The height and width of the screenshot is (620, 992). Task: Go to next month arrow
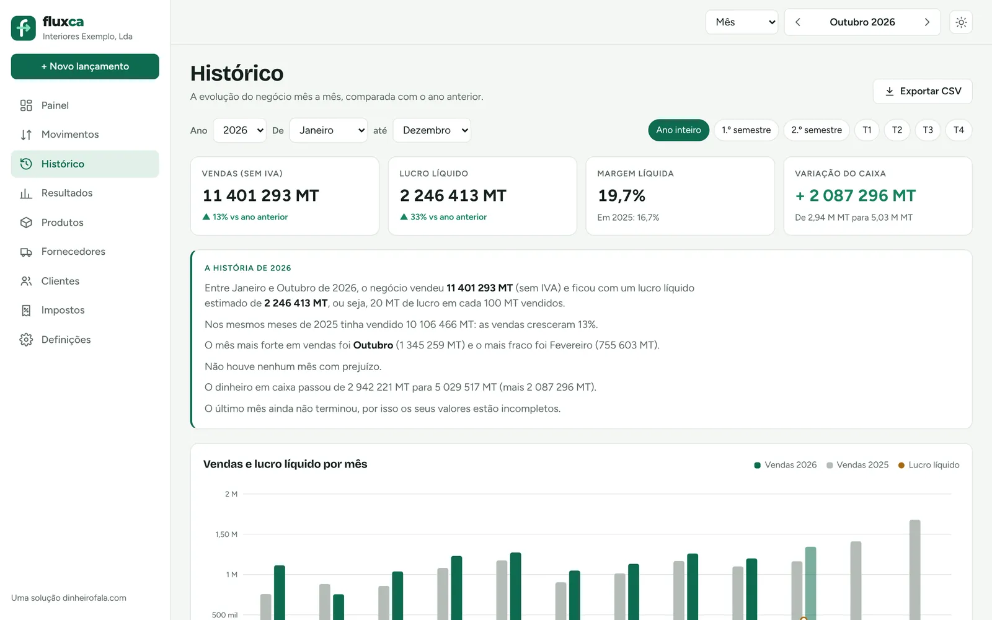(927, 22)
